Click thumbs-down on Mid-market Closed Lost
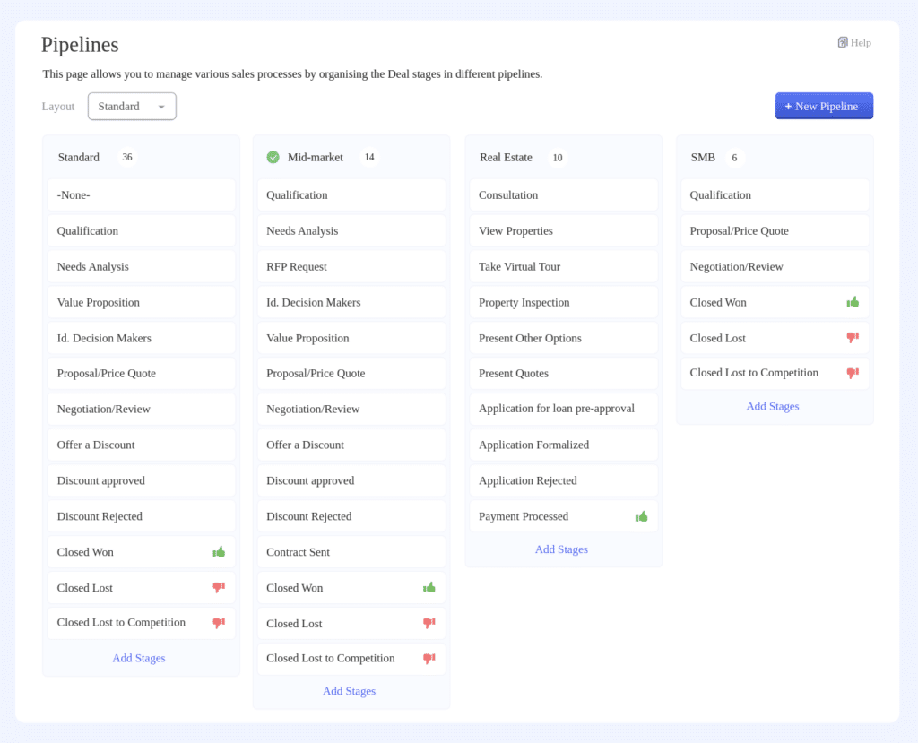Viewport: 918px width, 743px height. click(429, 623)
